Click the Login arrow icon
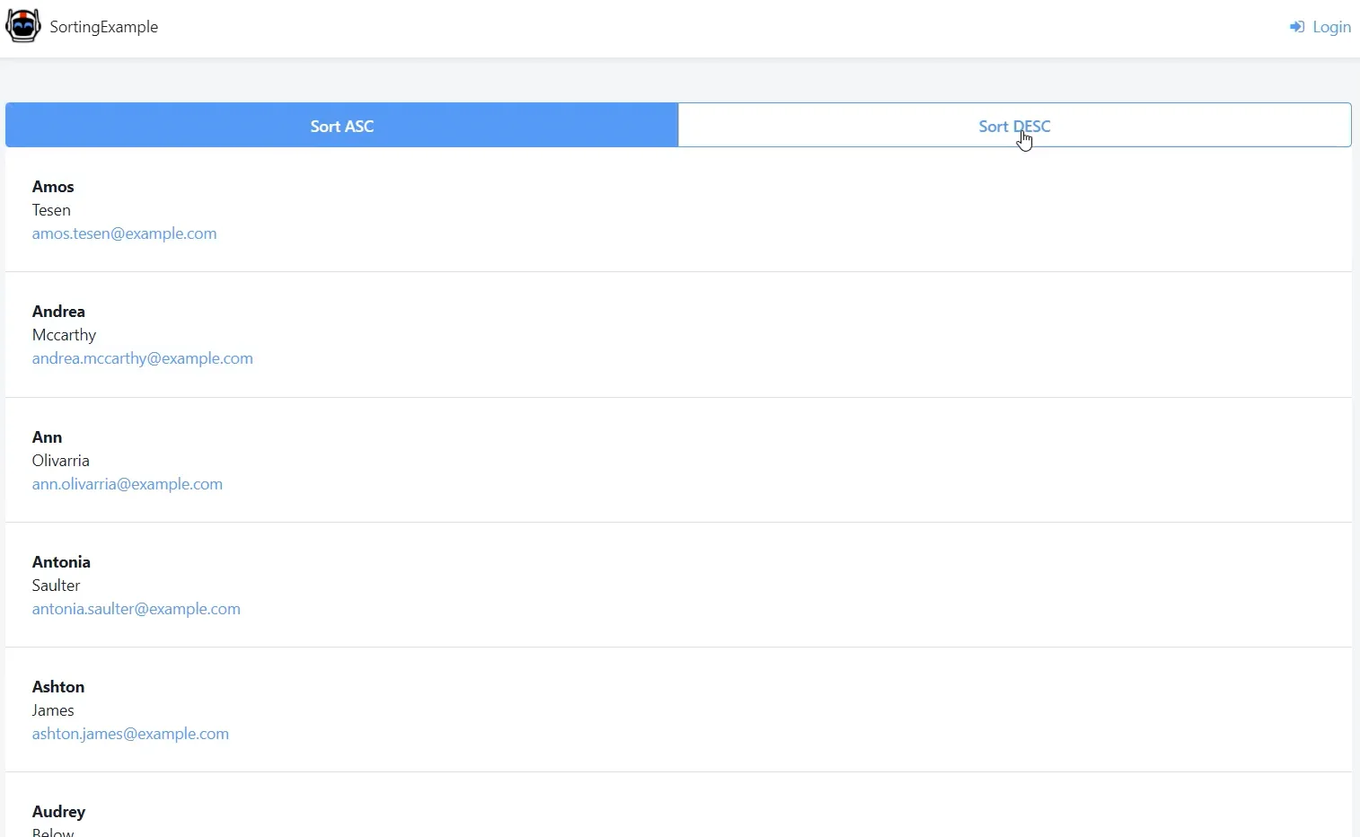This screenshot has height=837, width=1360. pos(1297,27)
